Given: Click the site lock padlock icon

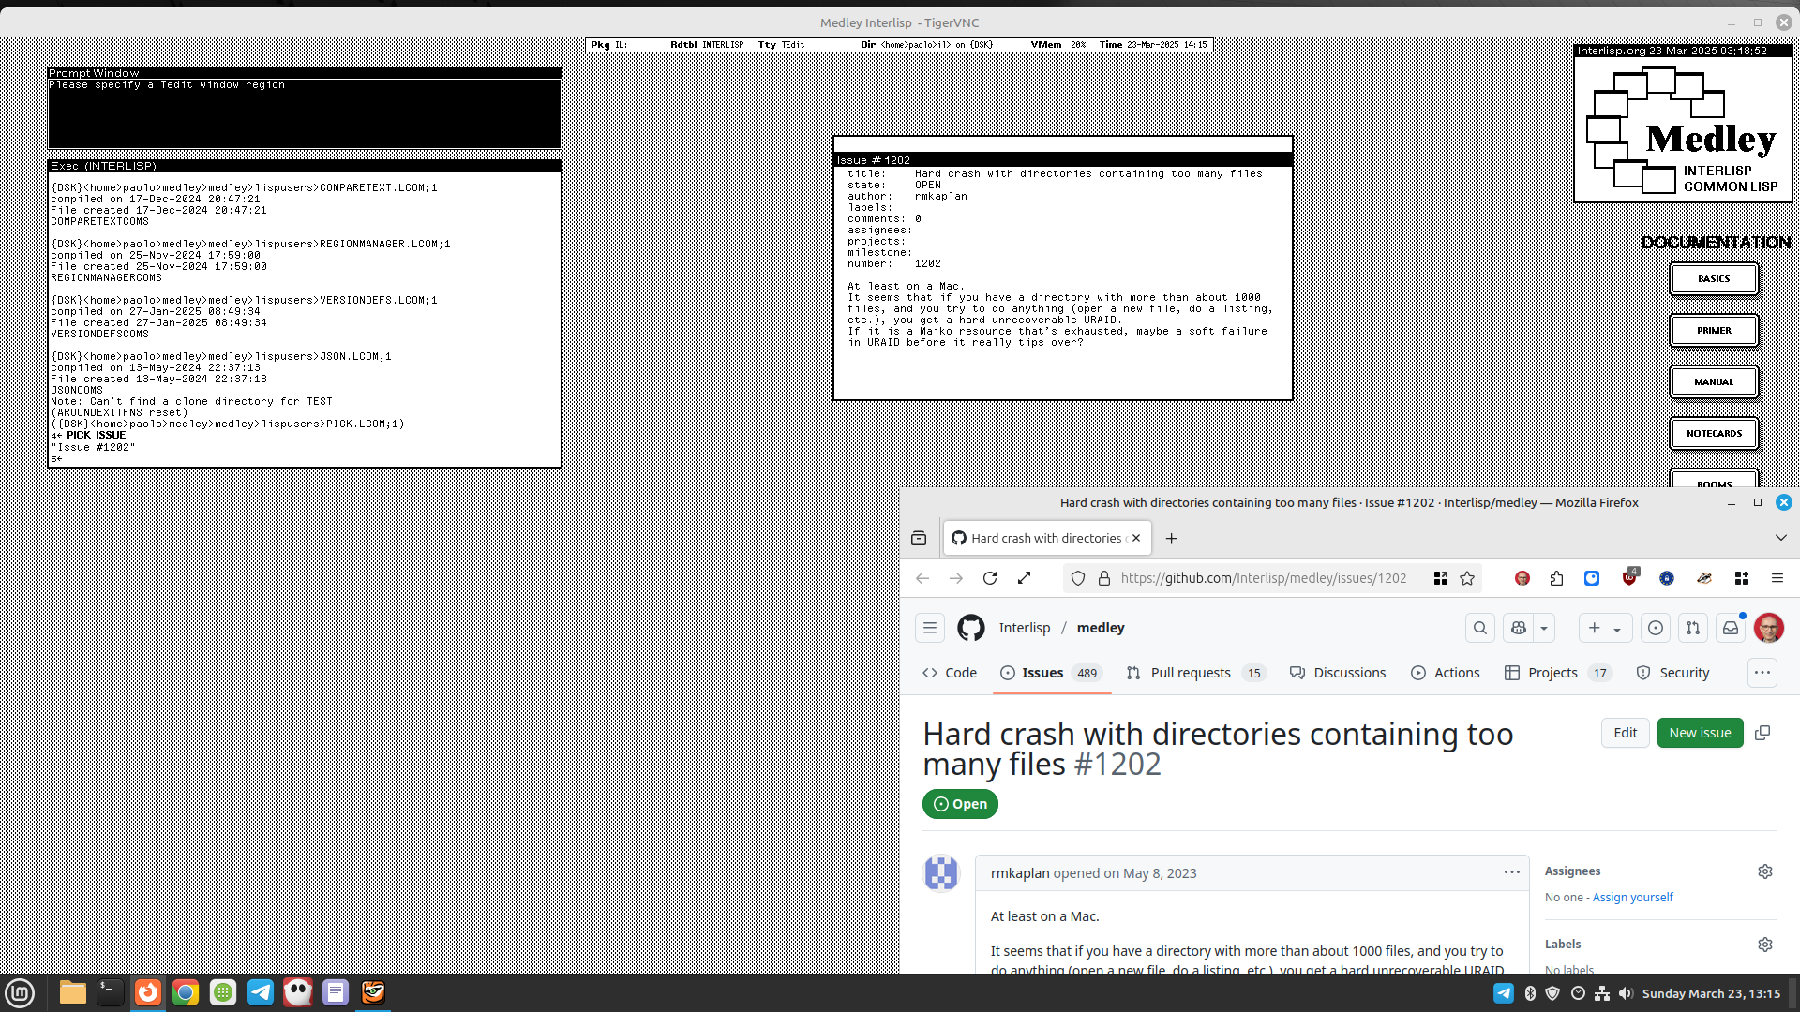Looking at the screenshot, I should pyautogui.click(x=1104, y=578).
